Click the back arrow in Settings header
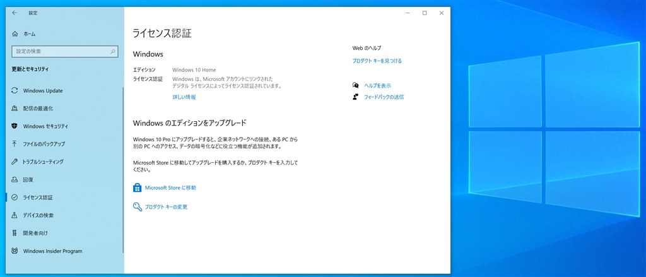Image resolution: width=646 pixels, height=277 pixels. (15, 13)
